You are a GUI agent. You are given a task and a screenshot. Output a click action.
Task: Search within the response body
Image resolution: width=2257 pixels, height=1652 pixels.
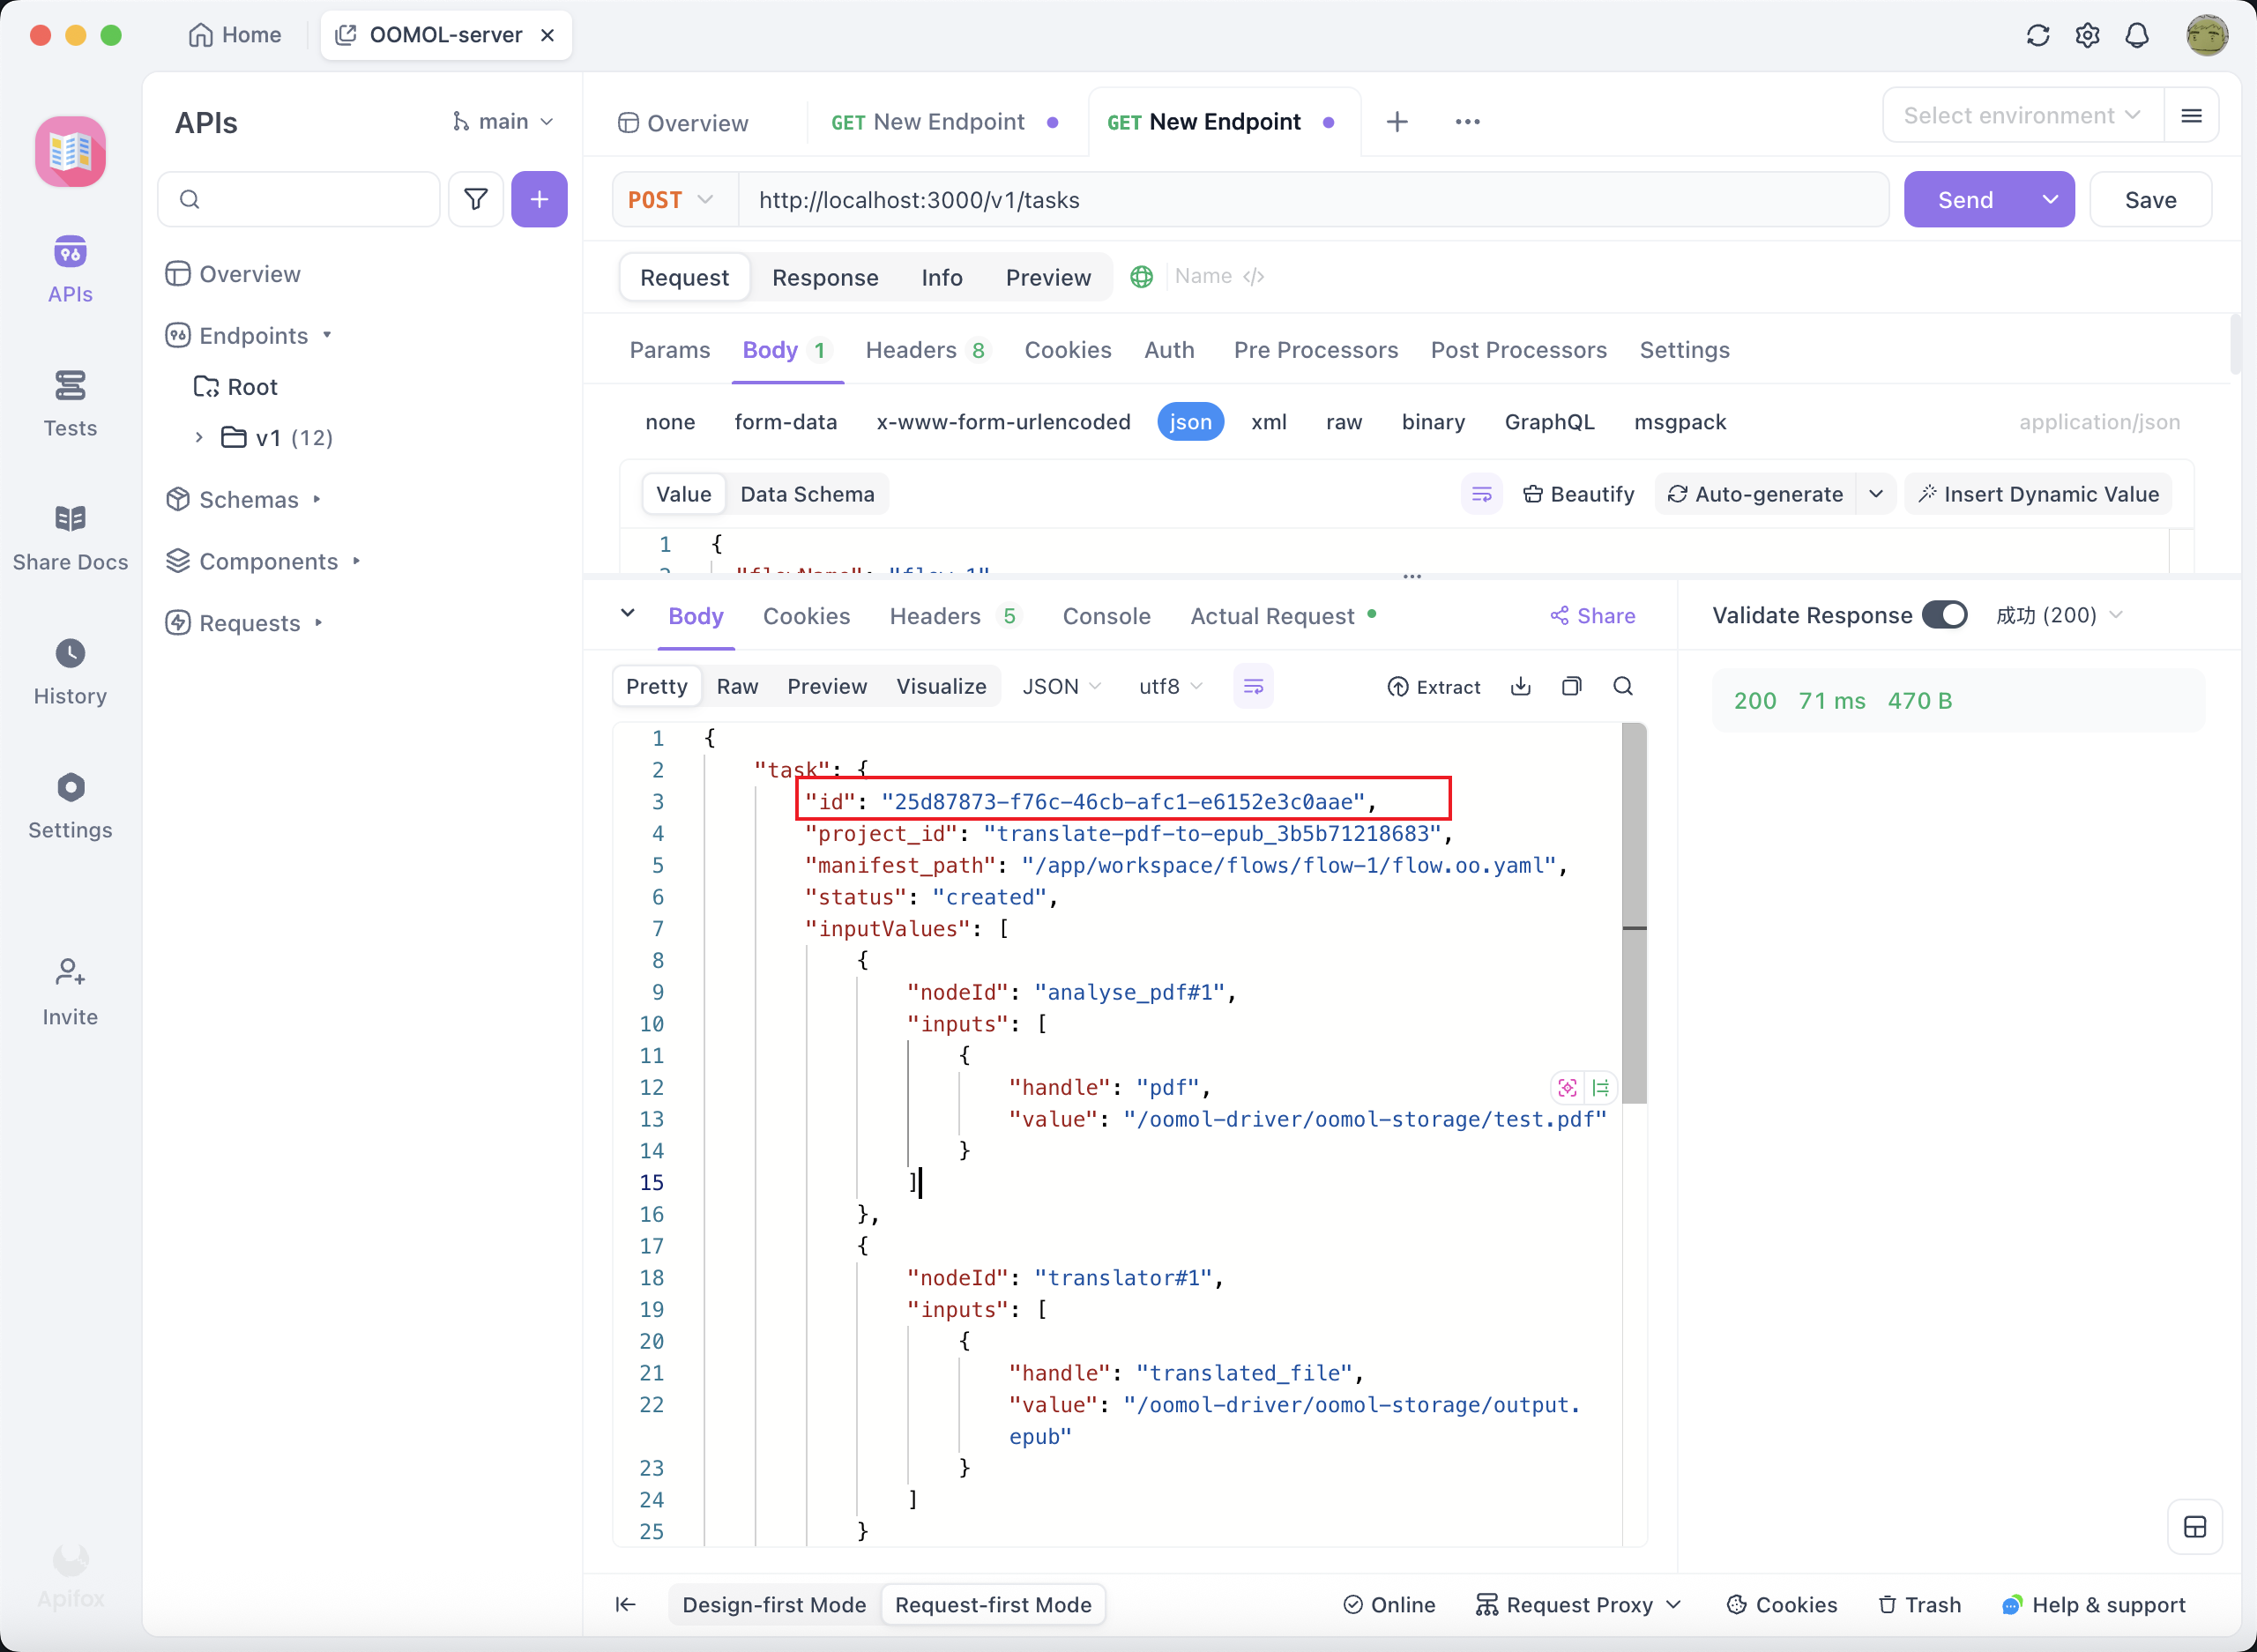coord(1622,686)
